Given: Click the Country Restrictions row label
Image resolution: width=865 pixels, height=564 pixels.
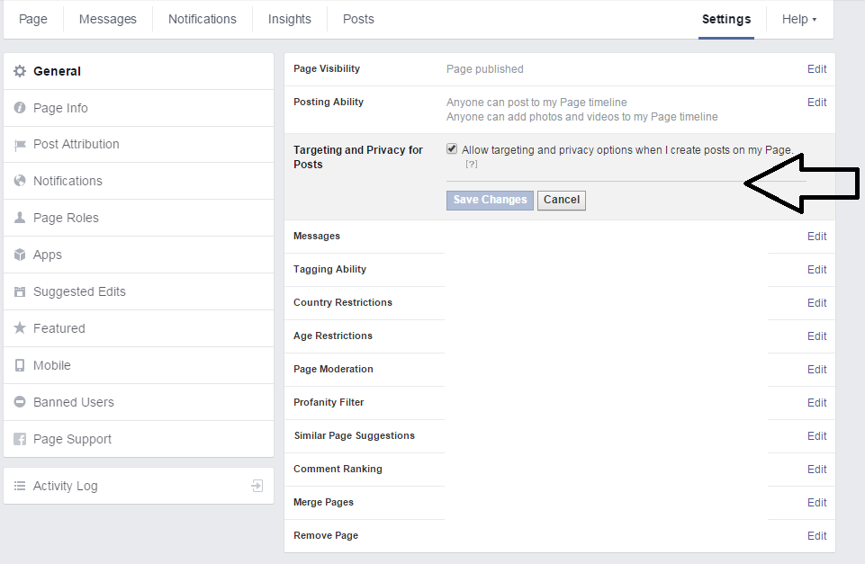Looking at the screenshot, I should (343, 302).
